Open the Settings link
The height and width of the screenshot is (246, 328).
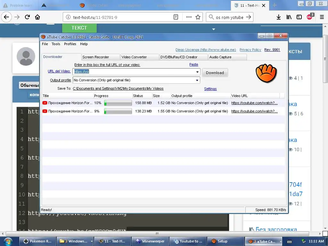click(x=210, y=89)
